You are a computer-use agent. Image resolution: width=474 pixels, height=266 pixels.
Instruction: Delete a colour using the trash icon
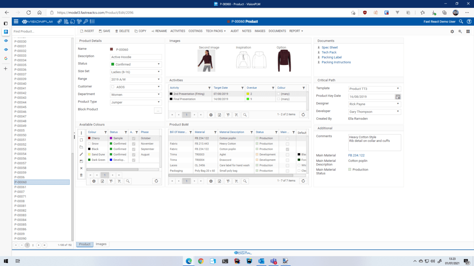tap(81, 175)
